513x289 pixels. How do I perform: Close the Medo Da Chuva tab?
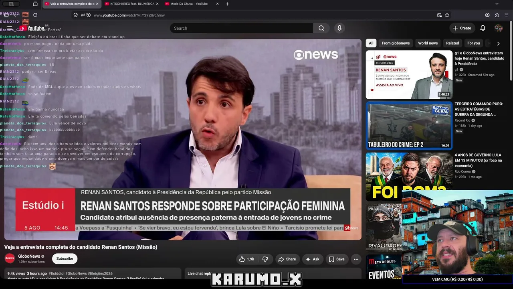(x=217, y=4)
